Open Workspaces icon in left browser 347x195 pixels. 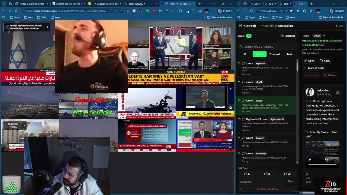10,4
